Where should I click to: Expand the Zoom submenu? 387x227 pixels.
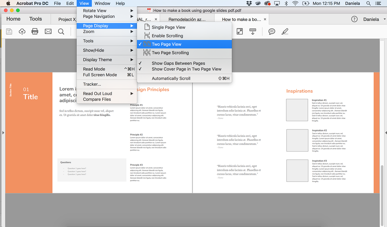[x=88, y=31]
